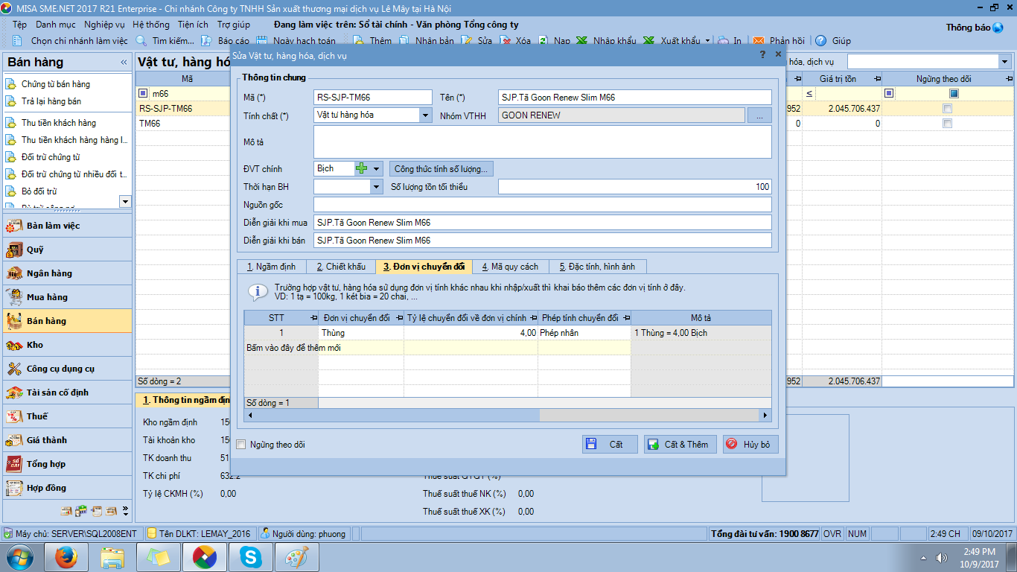Click the Xóa toolbar button
Viewport: 1017px width, 572px height.
click(x=515, y=41)
